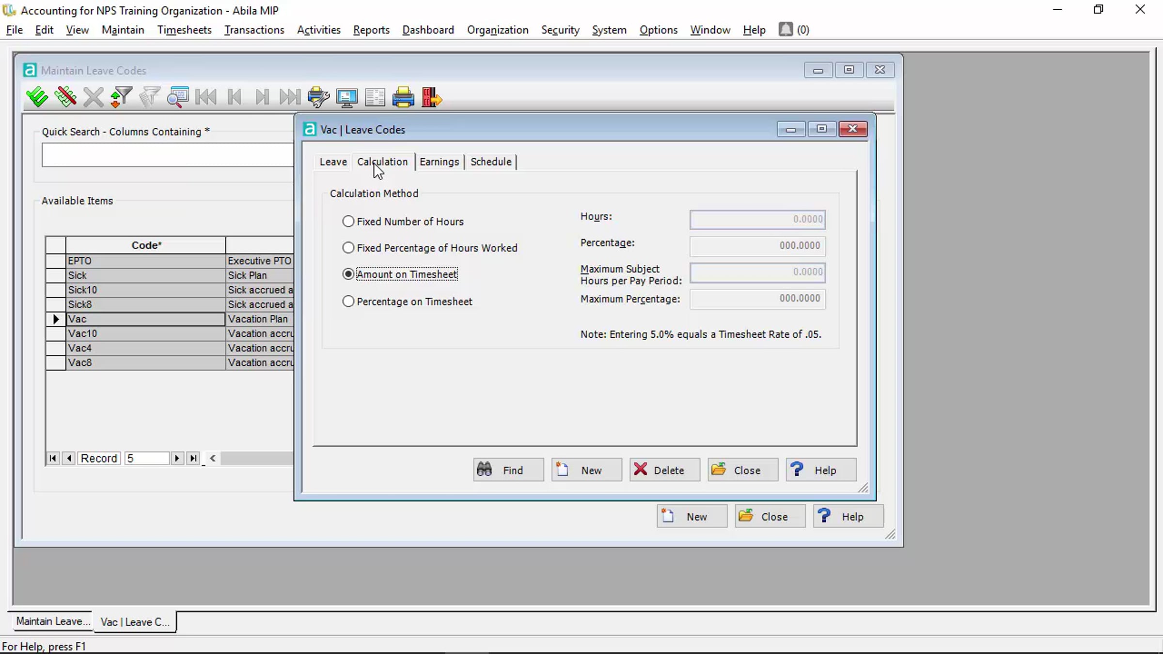
Task: Click the Hours input field
Action: pos(757,219)
